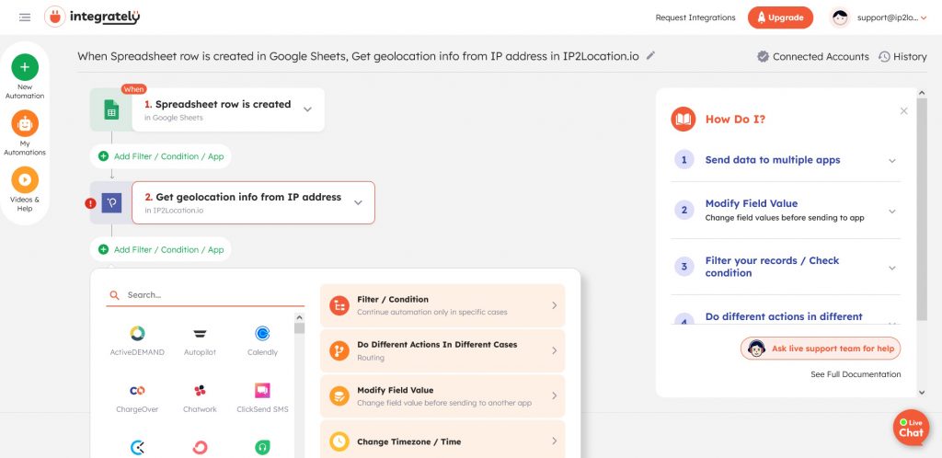Close the How Do I panel
The width and height of the screenshot is (942, 458).
tap(903, 111)
